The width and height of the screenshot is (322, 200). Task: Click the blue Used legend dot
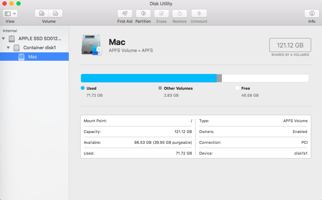point(83,88)
